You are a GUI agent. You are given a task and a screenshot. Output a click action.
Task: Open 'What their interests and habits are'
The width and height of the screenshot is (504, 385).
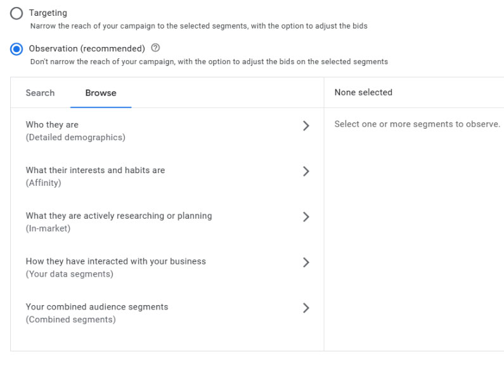(x=95, y=171)
